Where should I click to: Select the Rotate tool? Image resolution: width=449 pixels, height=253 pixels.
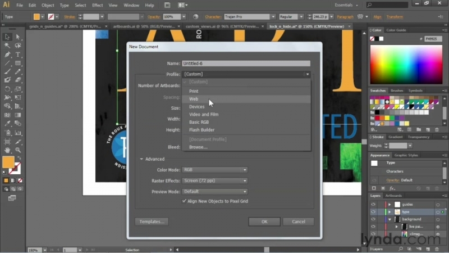(x=7, y=89)
